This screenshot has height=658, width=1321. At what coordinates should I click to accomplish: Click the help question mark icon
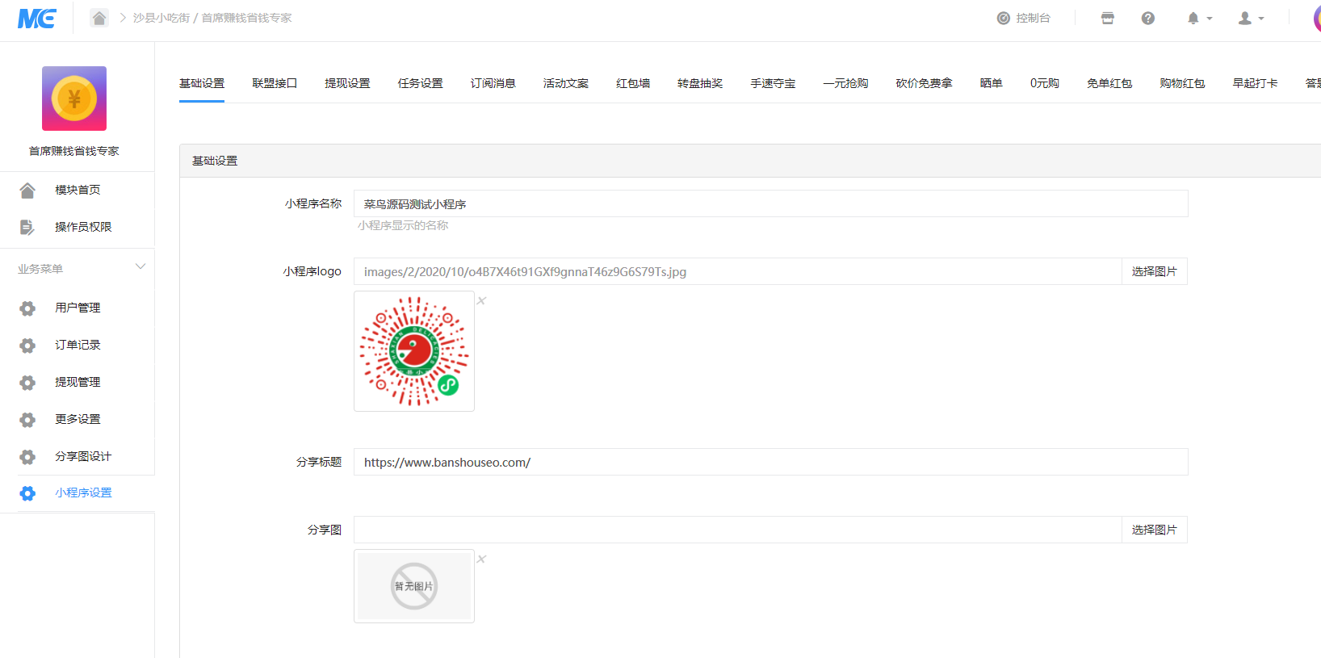tap(1147, 18)
